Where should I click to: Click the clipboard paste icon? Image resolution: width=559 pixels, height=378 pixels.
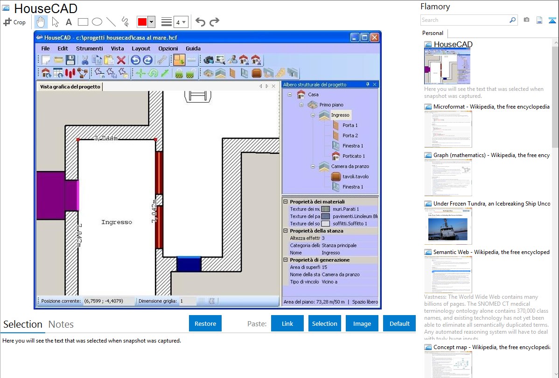109,60
